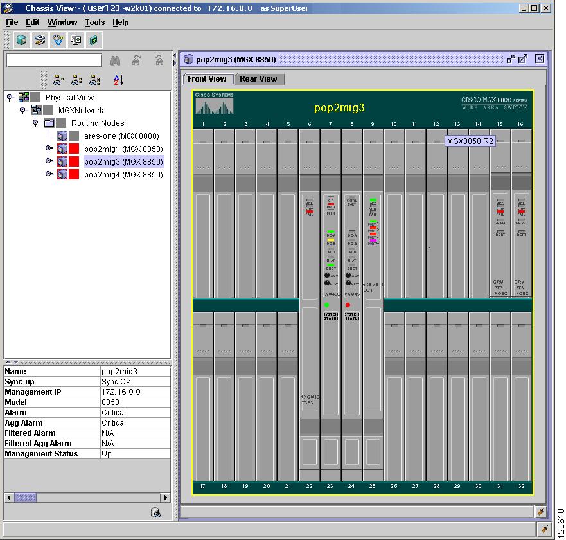The width and height of the screenshot is (566, 540).
Task: Click the pin icon in the main status bar
Action: [x=544, y=530]
